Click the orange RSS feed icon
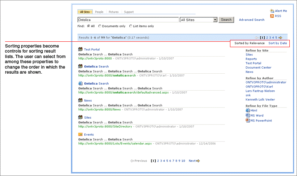The image size is (297, 176). pyautogui.click(x=272, y=16)
